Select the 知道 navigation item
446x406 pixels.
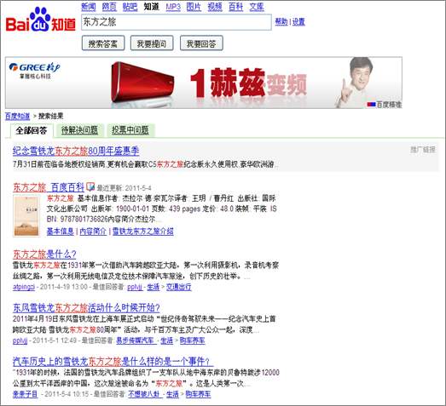(x=151, y=7)
